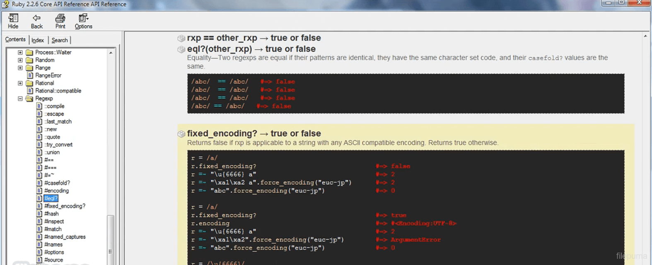Viewport: 652px width, 265px height.
Task: Click the Print toolbar icon
Action: point(60,18)
